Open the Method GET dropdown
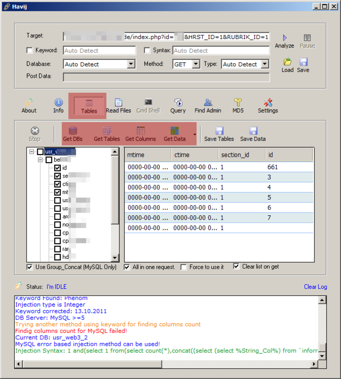341x379 pixels. coord(196,64)
